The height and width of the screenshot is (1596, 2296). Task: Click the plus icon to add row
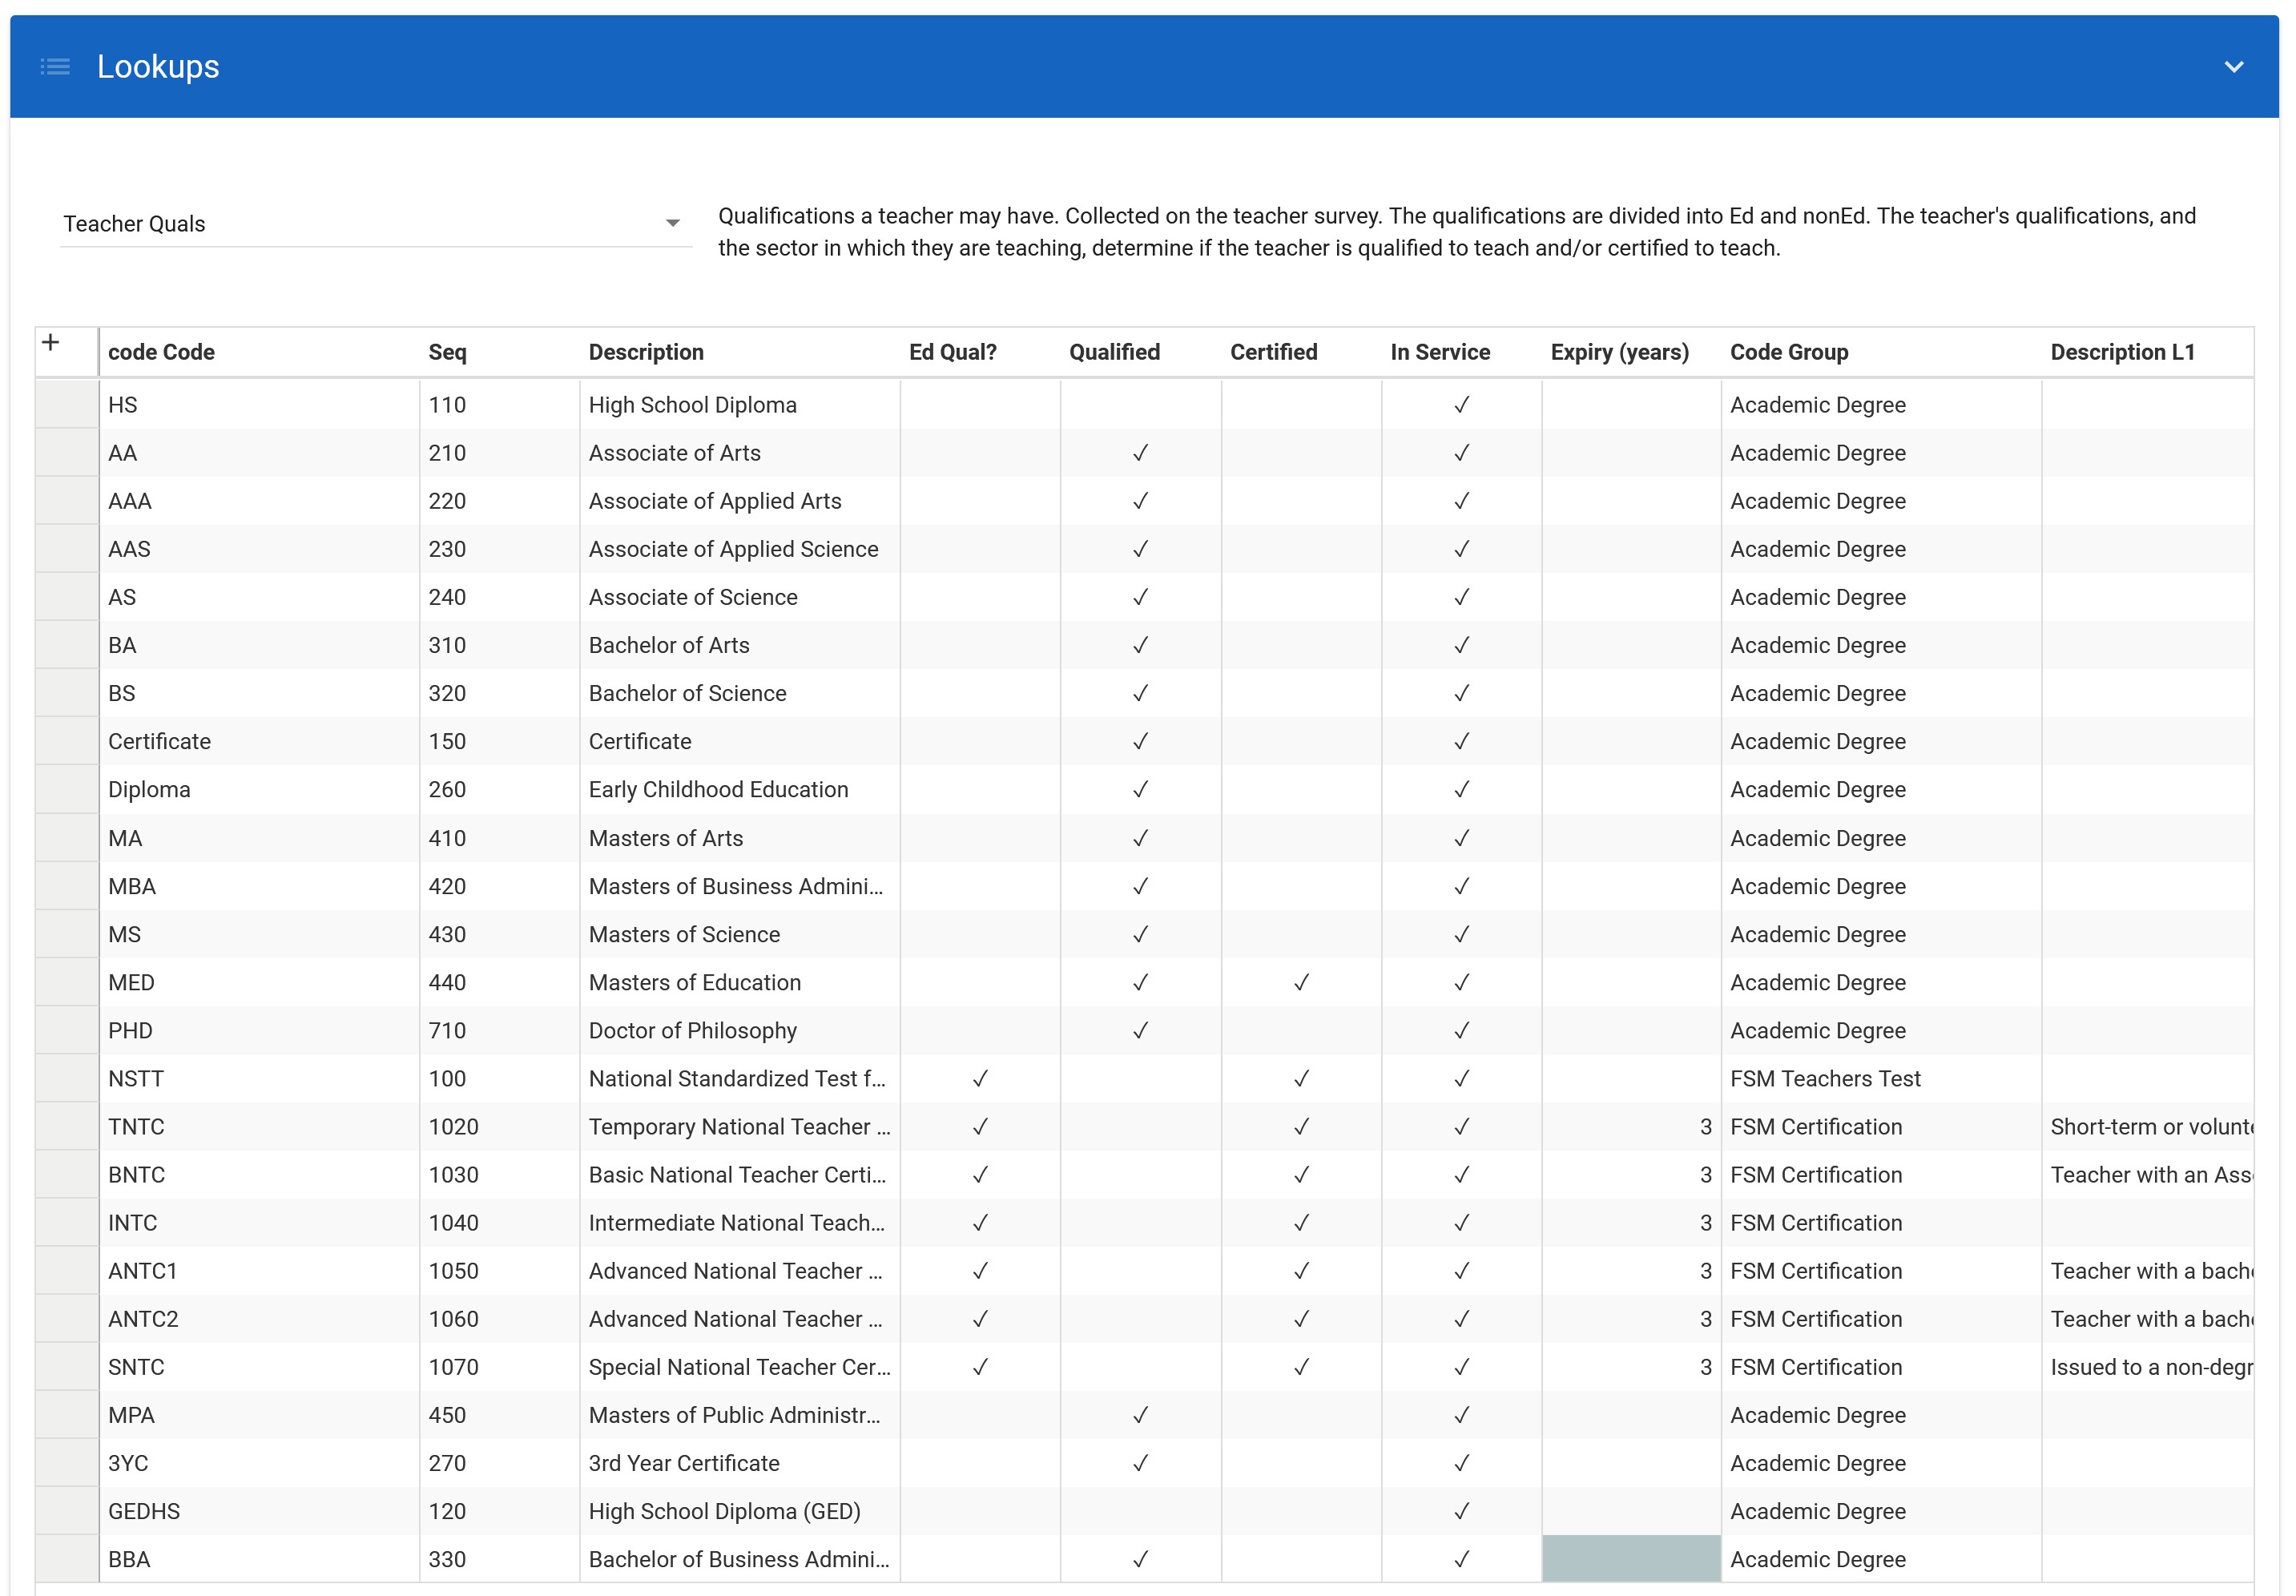[51, 343]
